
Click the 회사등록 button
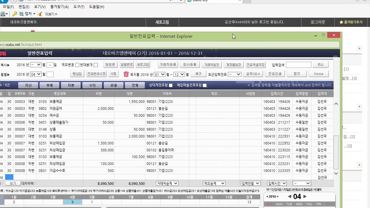point(190,65)
